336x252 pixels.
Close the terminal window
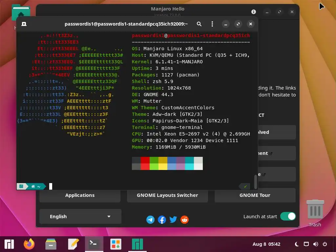coord(250,24)
